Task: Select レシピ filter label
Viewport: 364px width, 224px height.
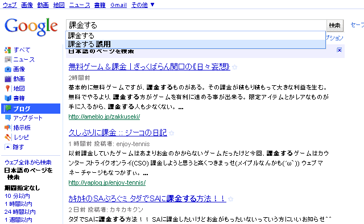Action: (x=22, y=138)
